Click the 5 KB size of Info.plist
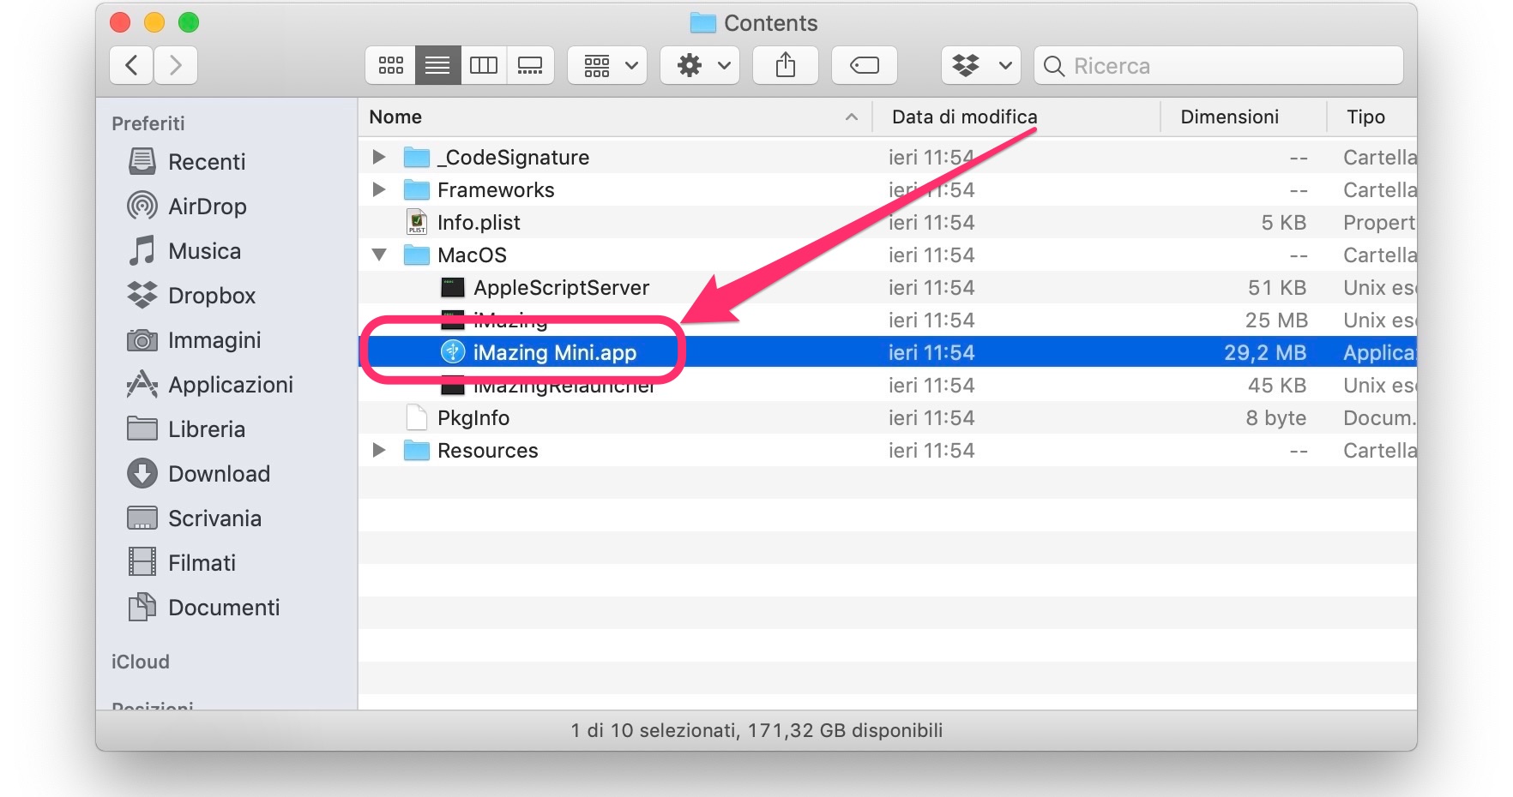The width and height of the screenshot is (1513, 797). click(x=1283, y=223)
